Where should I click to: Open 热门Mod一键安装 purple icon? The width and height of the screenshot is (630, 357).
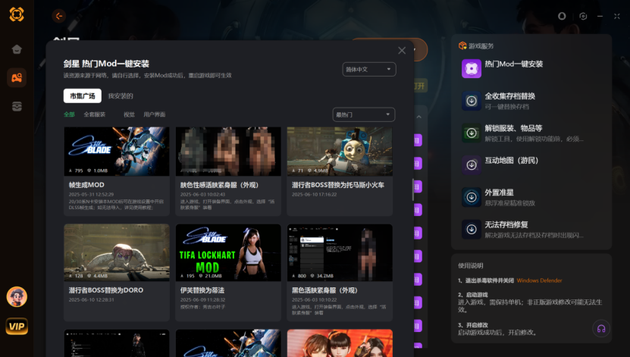pos(472,69)
